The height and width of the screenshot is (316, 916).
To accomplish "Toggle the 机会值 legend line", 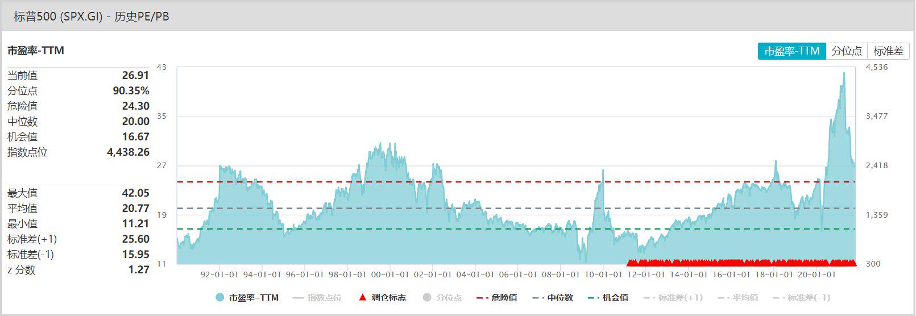I will (x=608, y=297).
